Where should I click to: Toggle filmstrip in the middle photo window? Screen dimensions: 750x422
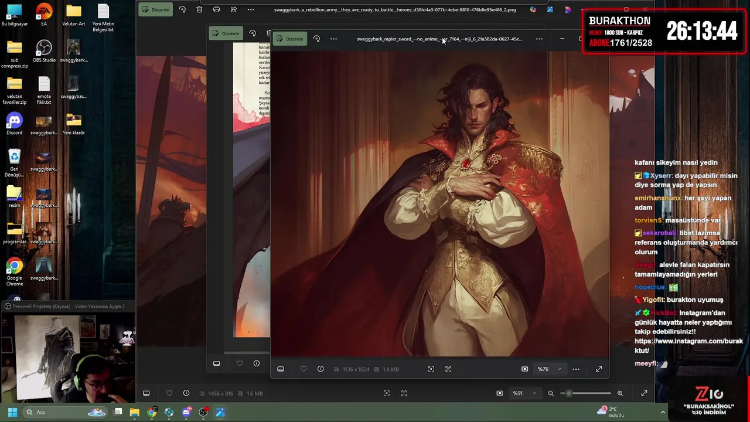[217, 363]
